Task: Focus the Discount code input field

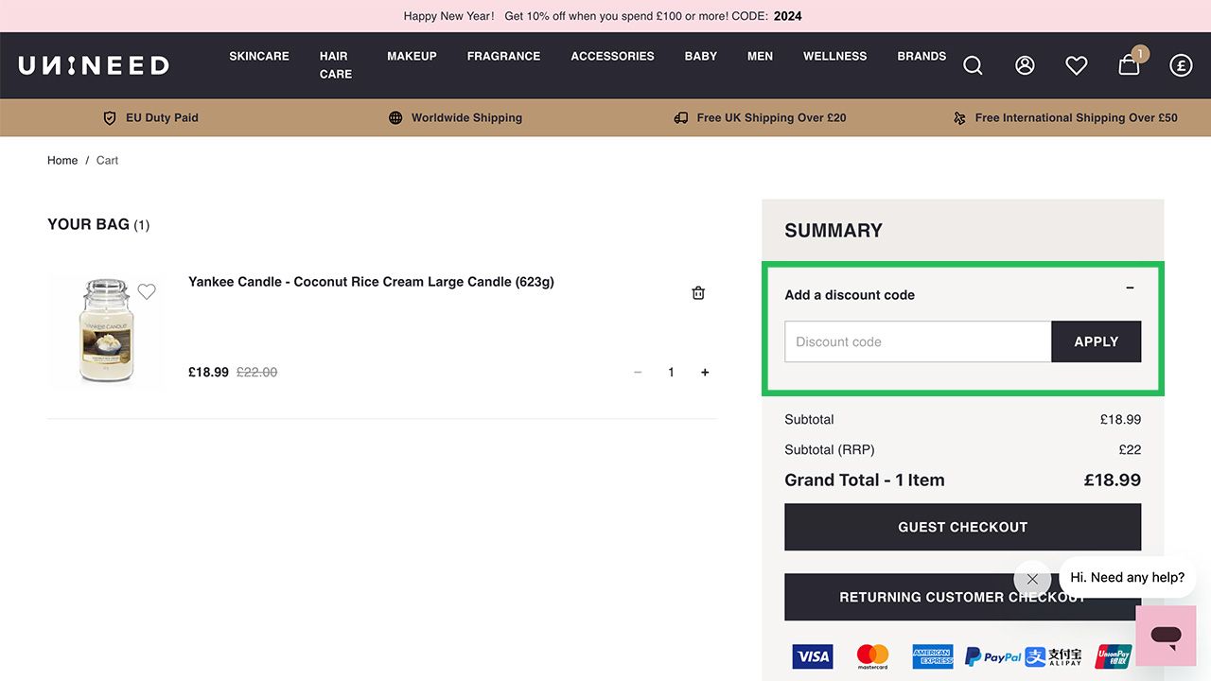Action: [x=918, y=341]
